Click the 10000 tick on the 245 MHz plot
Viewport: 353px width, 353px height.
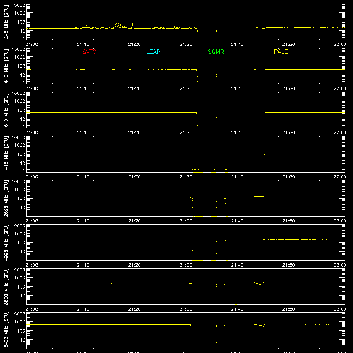pos(19,5)
